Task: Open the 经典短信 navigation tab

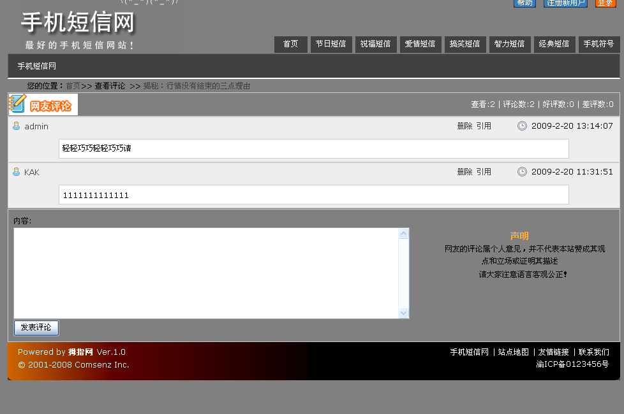Action: (x=554, y=44)
